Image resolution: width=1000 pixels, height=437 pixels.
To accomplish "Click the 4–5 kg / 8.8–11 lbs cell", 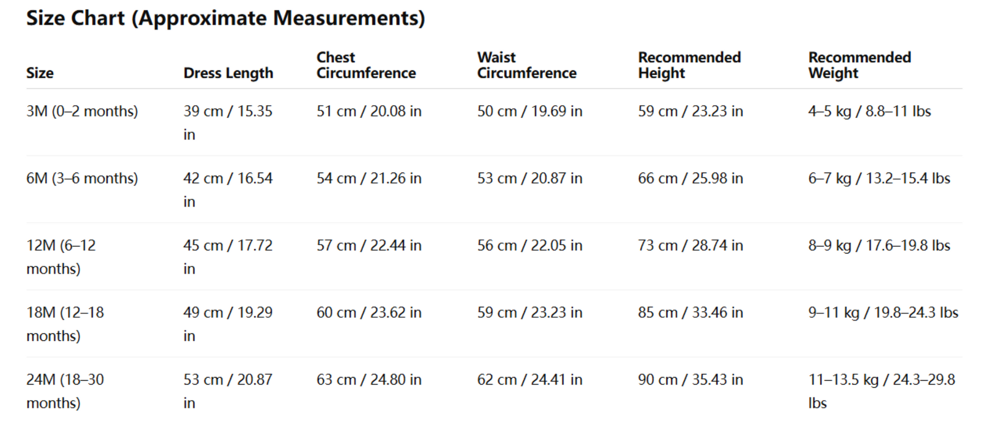I will 869,111.
